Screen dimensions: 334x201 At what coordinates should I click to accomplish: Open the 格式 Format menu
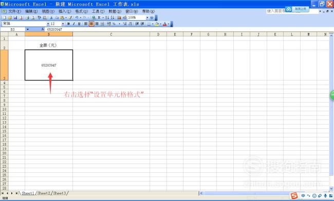81,11
